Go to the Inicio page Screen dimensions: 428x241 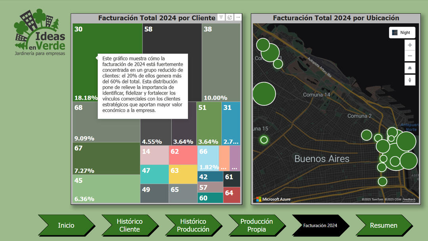pos(66,225)
